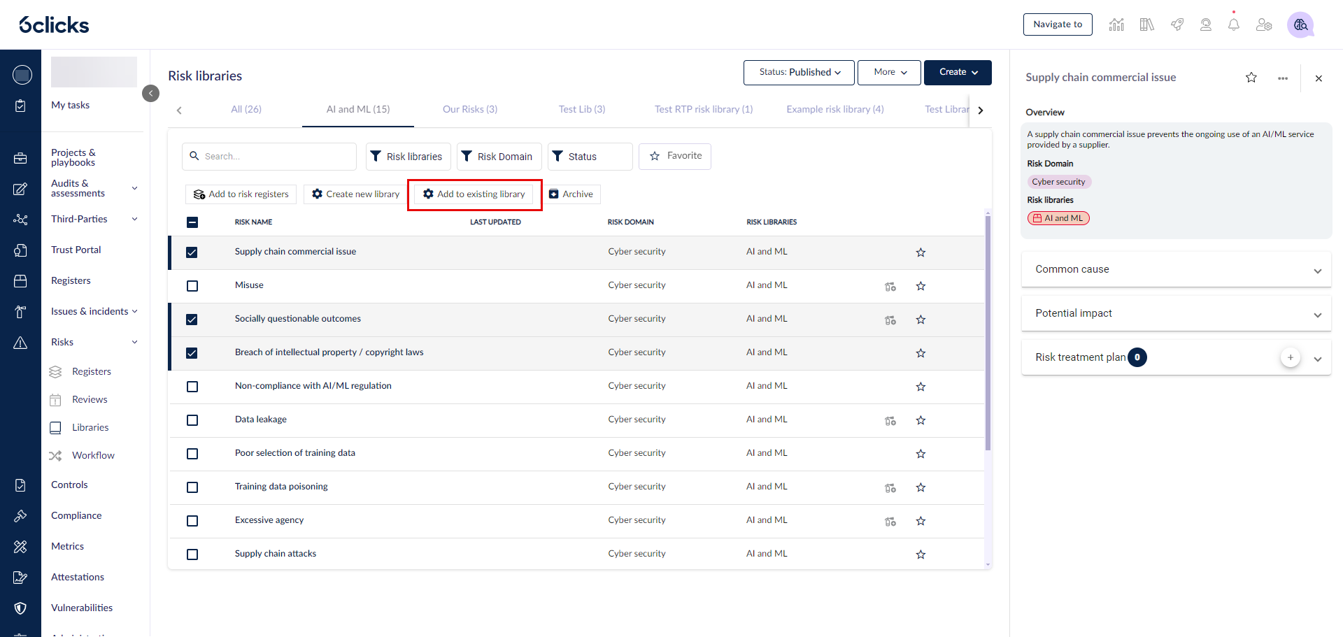Image resolution: width=1343 pixels, height=637 pixels.
Task: Open the Status: Published dropdown
Action: (799, 73)
